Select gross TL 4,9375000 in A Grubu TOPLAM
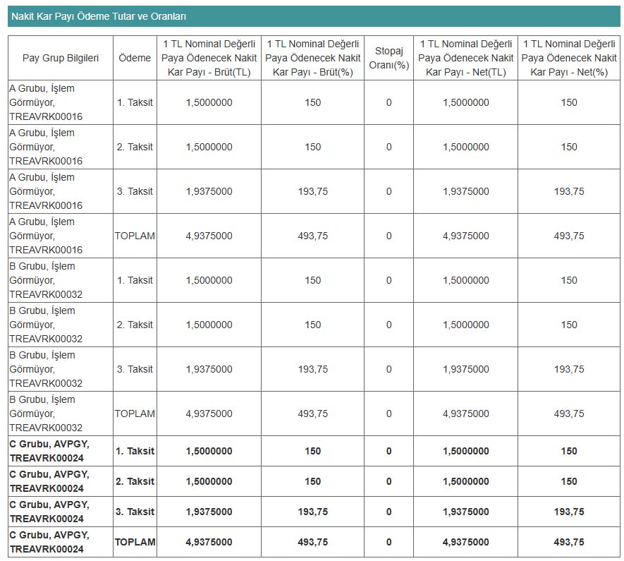Viewport: 624px width, 561px height. click(x=209, y=236)
